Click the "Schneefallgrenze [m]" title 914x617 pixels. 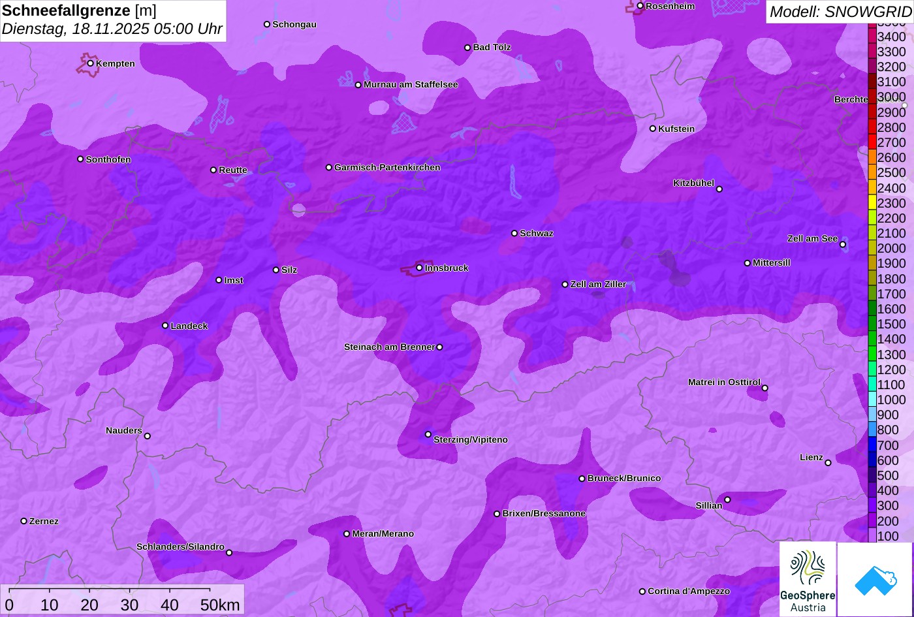coord(80,10)
